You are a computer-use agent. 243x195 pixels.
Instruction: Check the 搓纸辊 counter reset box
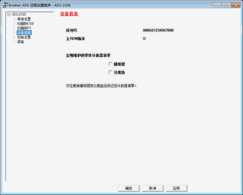click(x=110, y=64)
